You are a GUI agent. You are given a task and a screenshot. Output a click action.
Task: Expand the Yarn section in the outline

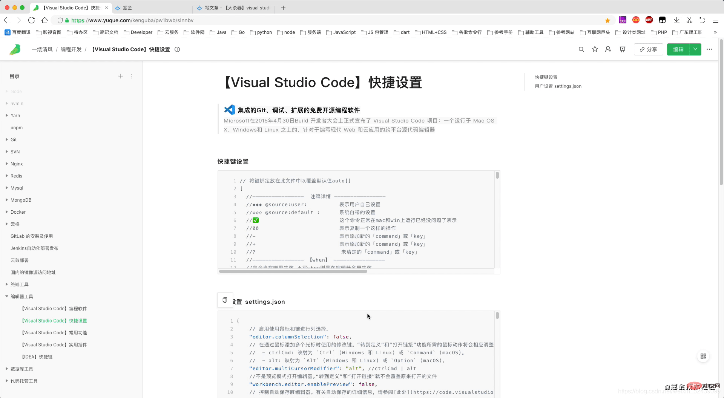coord(6,115)
